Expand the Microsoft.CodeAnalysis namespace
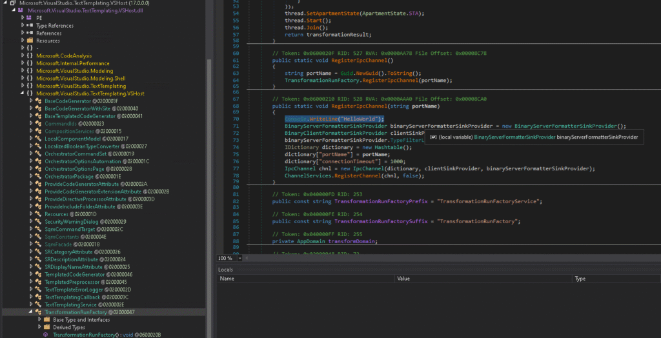 [x=23, y=55]
